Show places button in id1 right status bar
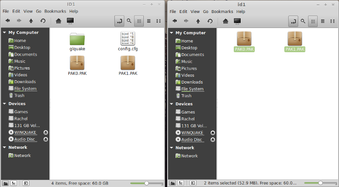The width and height of the screenshot is (339, 187). (172, 183)
